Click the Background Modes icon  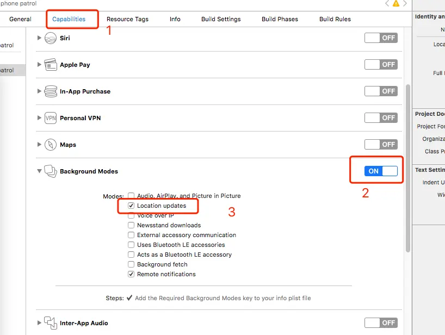(51, 171)
